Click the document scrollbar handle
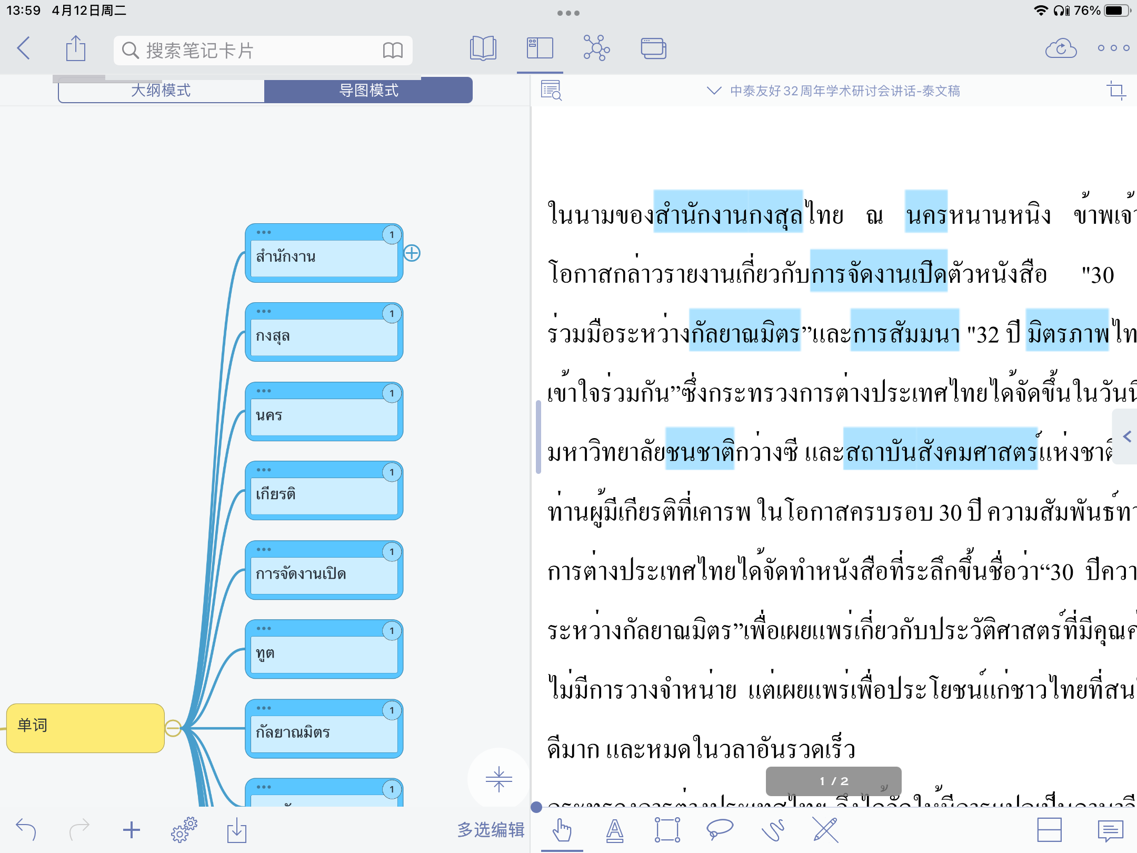This screenshot has height=853, width=1137. (x=538, y=437)
